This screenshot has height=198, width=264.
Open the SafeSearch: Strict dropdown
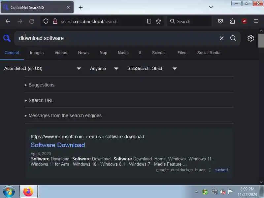click(152, 69)
